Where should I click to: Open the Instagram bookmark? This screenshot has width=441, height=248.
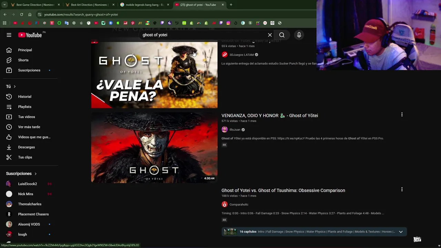coord(228,23)
